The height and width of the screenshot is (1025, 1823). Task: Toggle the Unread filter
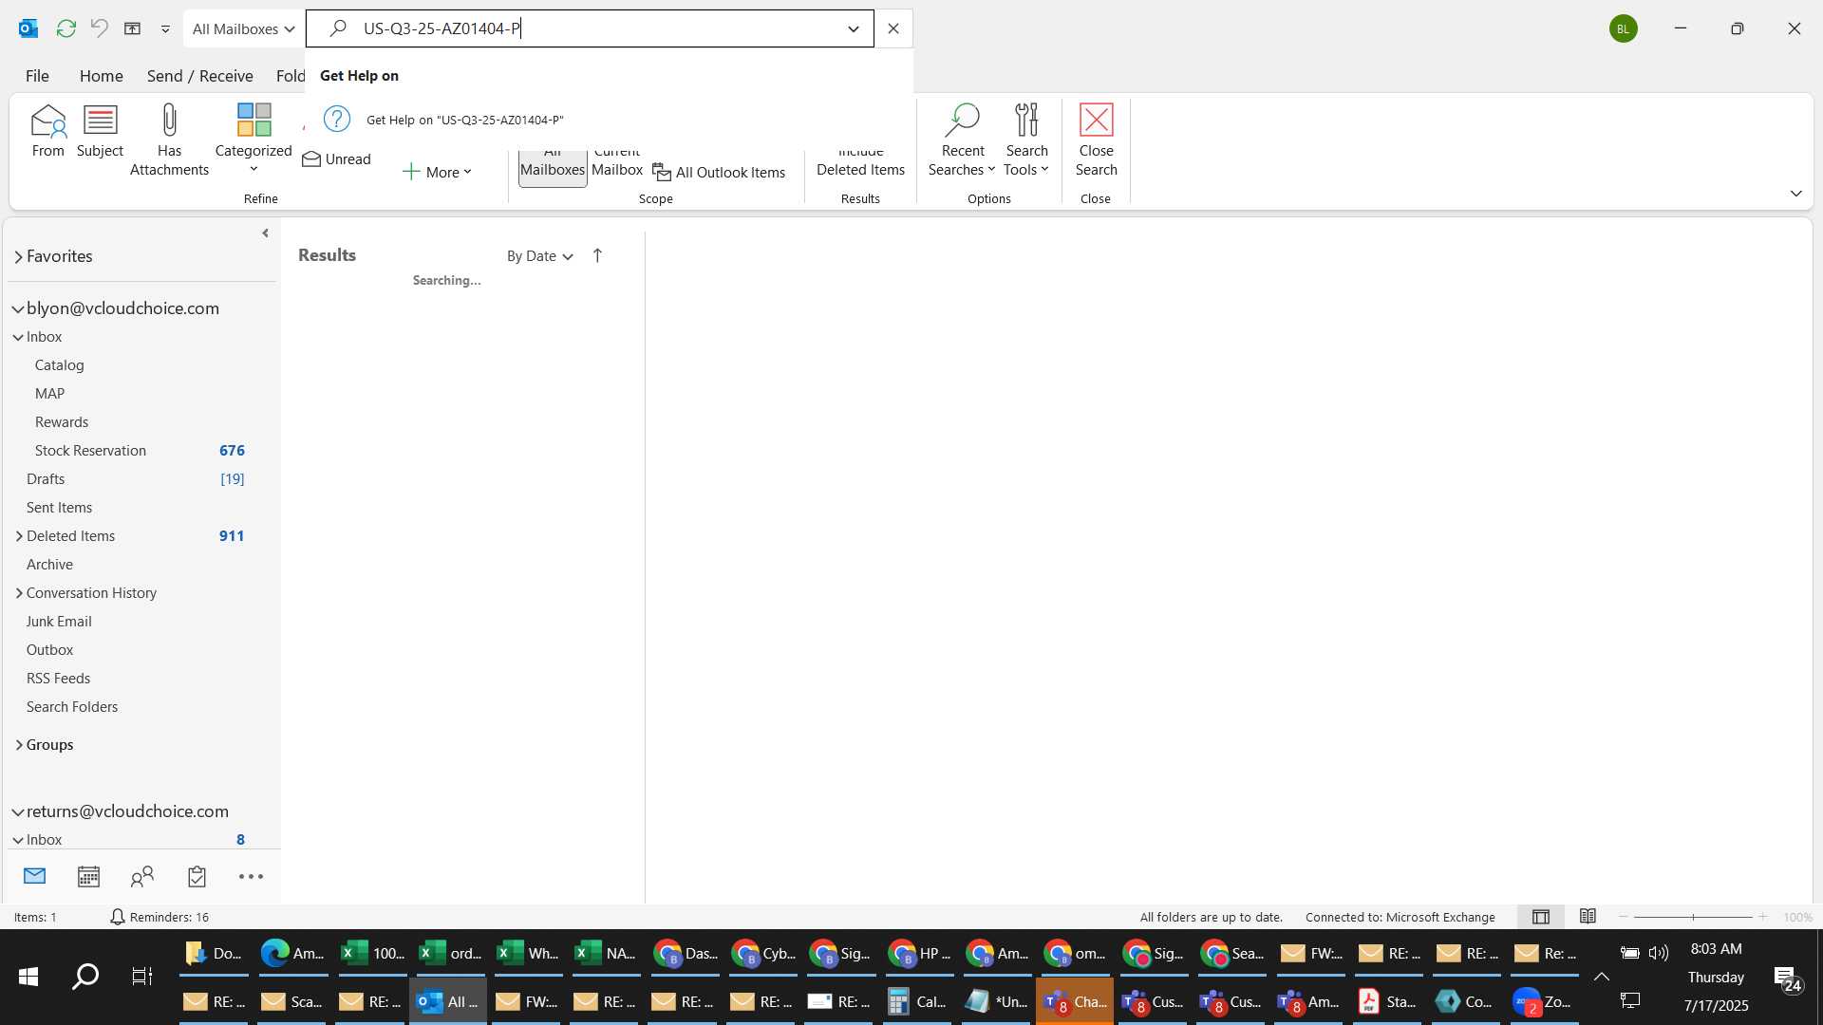pyautogui.click(x=336, y=159)
